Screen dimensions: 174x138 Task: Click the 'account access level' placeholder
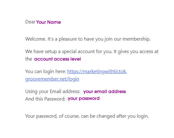pyautogui.click(x=58, y=59)
